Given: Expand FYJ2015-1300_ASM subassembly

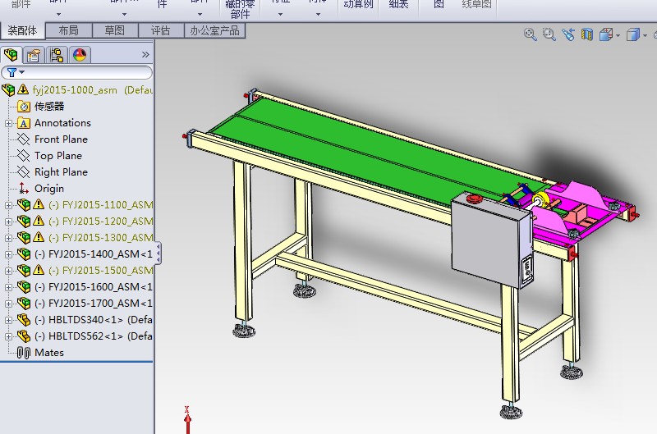Looking at the screenshot, I should click(8, 238).
